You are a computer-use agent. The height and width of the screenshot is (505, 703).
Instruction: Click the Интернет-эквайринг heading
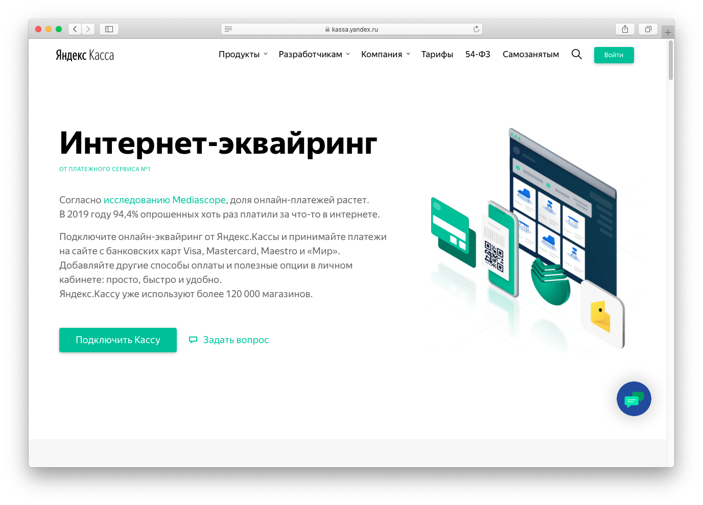click(218, 143)
